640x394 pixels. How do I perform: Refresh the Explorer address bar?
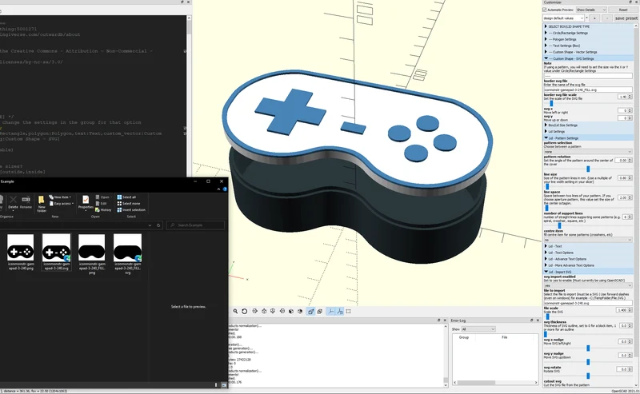click(158, 225)
